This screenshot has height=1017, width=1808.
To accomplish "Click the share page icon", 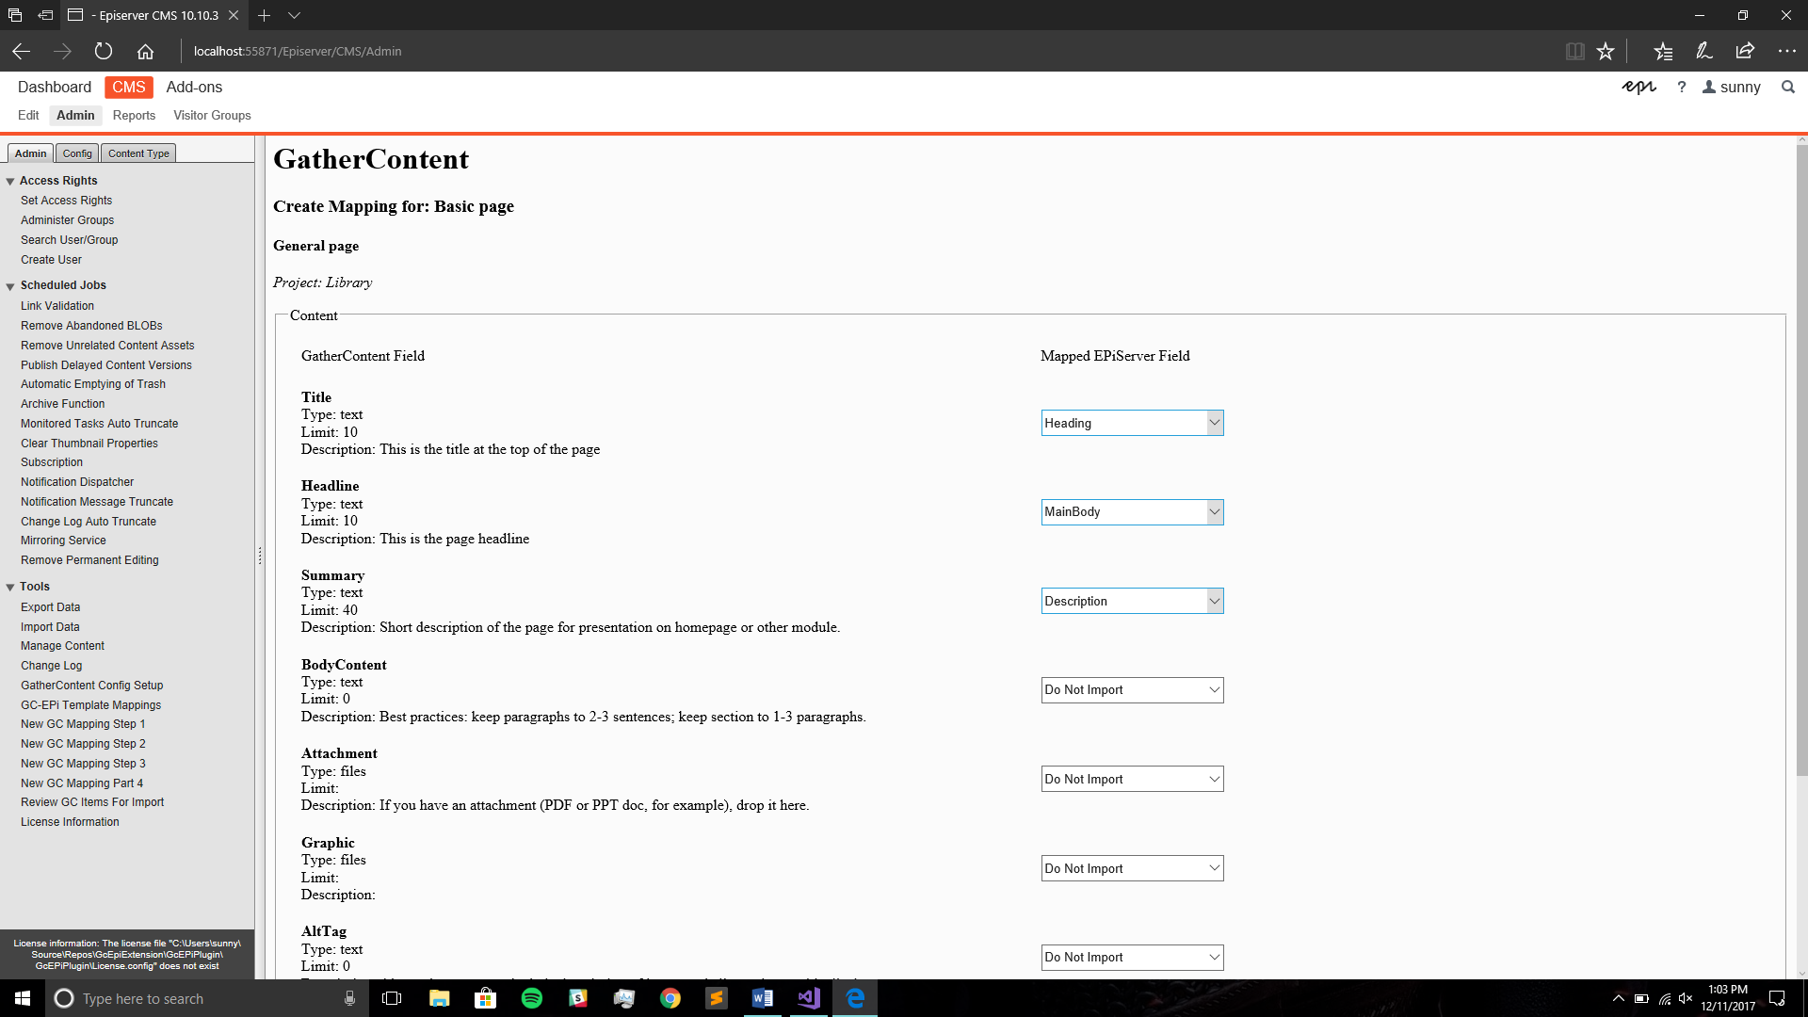I will tap(1745, 51).
